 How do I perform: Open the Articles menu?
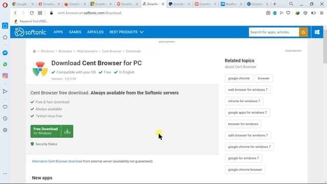(x=96, y=32)
